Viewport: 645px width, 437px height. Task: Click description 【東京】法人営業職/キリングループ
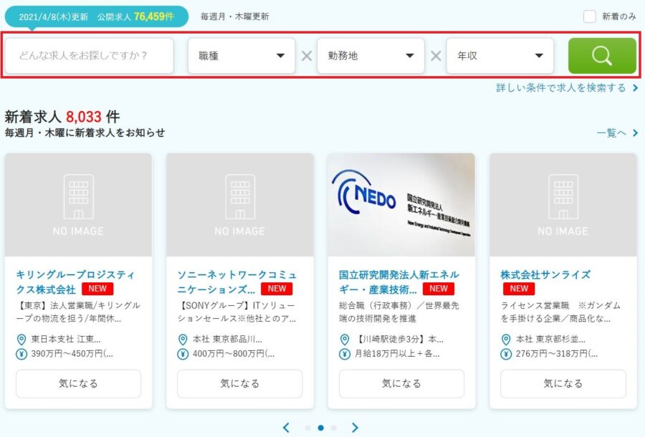pos(78,312)
